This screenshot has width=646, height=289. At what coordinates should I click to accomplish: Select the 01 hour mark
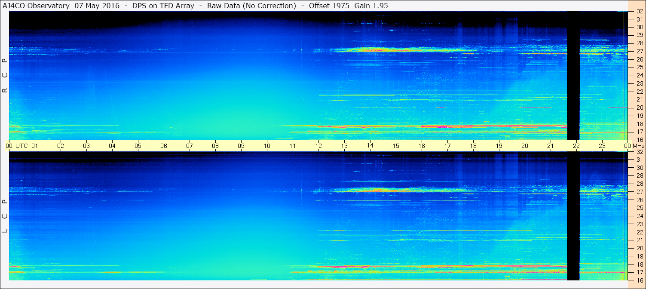[35, 146]
